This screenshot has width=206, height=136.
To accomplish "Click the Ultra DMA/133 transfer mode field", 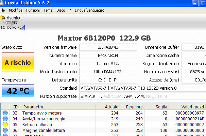I will coord(108,72).
